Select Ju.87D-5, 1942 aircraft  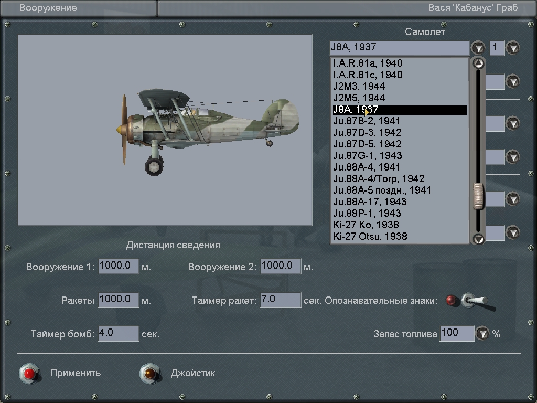[x=400, y=144]
